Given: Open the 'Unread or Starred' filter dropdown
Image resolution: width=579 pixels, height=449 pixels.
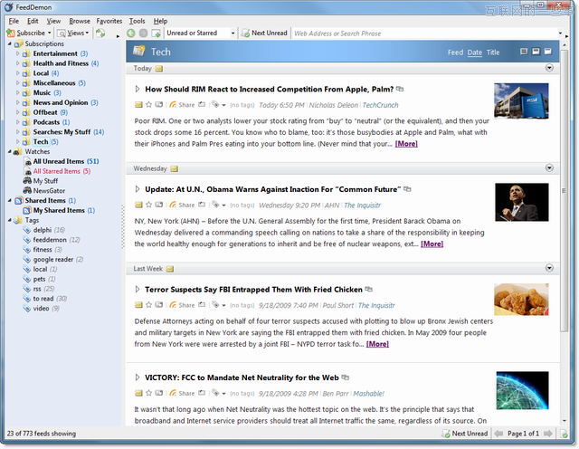Looking at the screenshot, I should 201,33.
